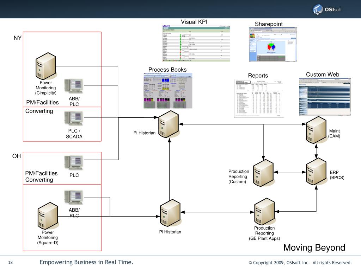Click the NY ABB/PLC computer icon
361x270 pixels.
coord(74,86)
